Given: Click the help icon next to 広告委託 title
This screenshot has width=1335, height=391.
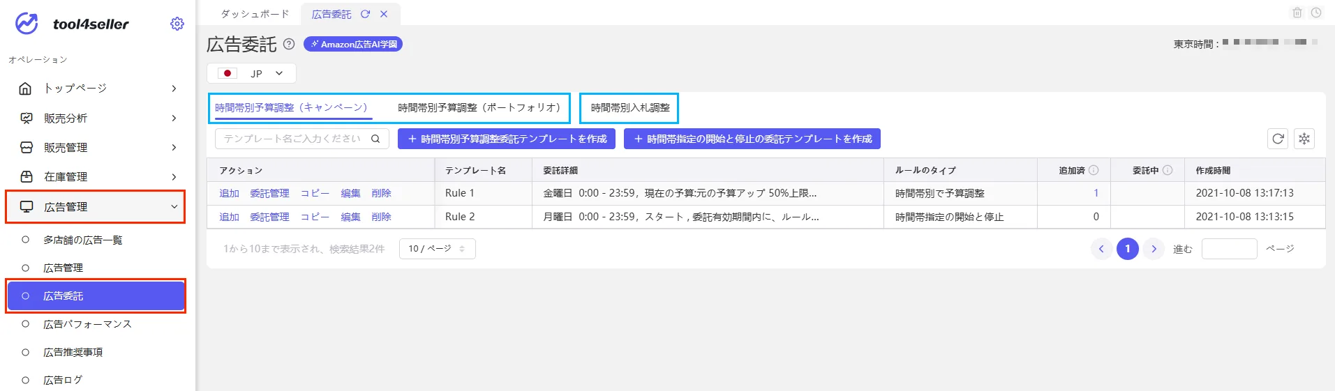Looking at the screenshot, I should (289, 44).
